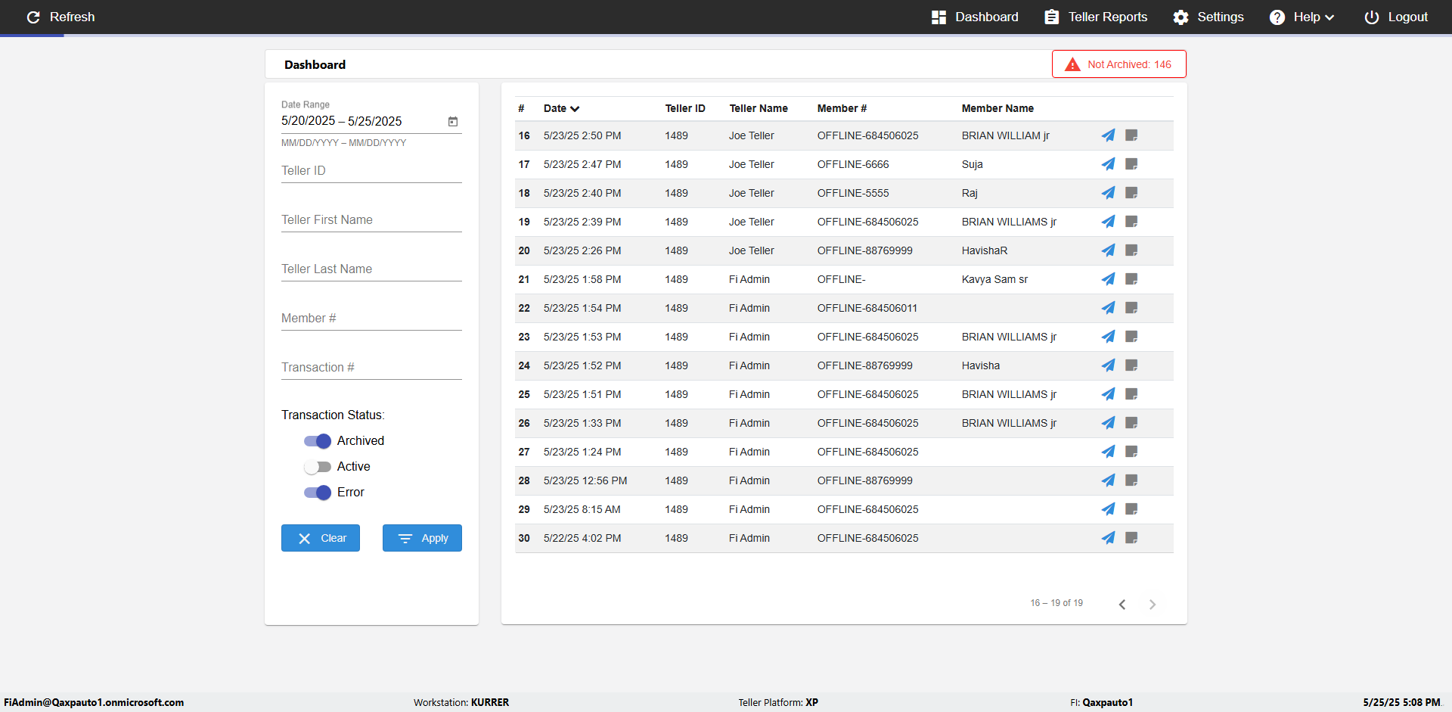Click the send icon in row 19

pyautogui.click(x=1108, y=222)
